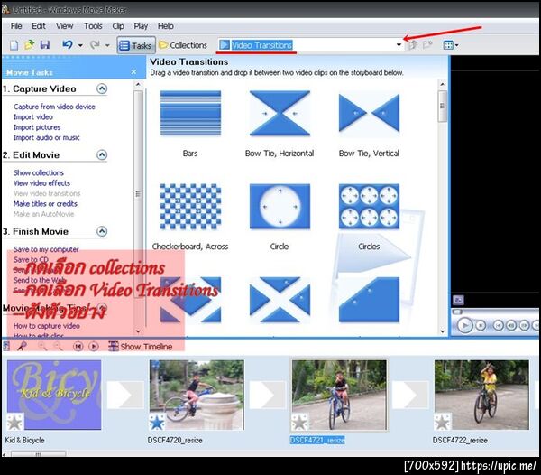This screenshot has width=541, height=475.
Task: Save project using the floppy disk icon
Action: point(45,45)
